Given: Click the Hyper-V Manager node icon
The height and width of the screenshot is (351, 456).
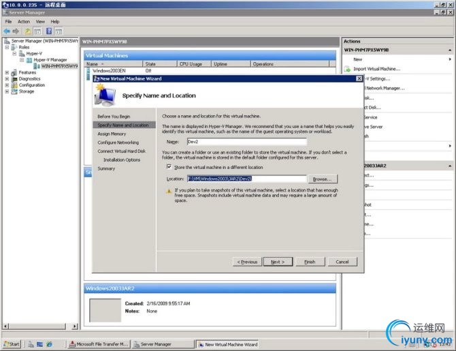Looking at the screenshot, I should pyautogui.click(x=29, y=60).
